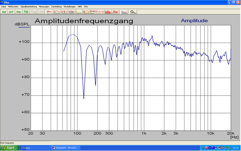This screenshot has height=151, width=241.
Task: Open the Meßsystem menu
Action: 13,7
